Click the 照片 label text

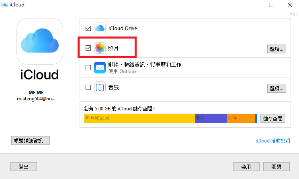113,48
